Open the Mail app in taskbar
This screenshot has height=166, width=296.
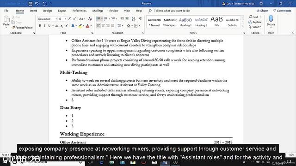pos(154,162)
